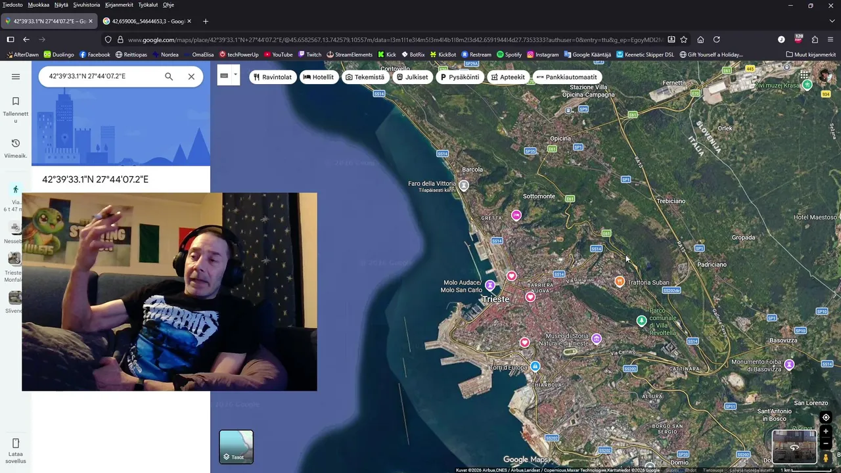Click the Trieste city label
Viewport: 841px width, 473px height.
[496, 299]
